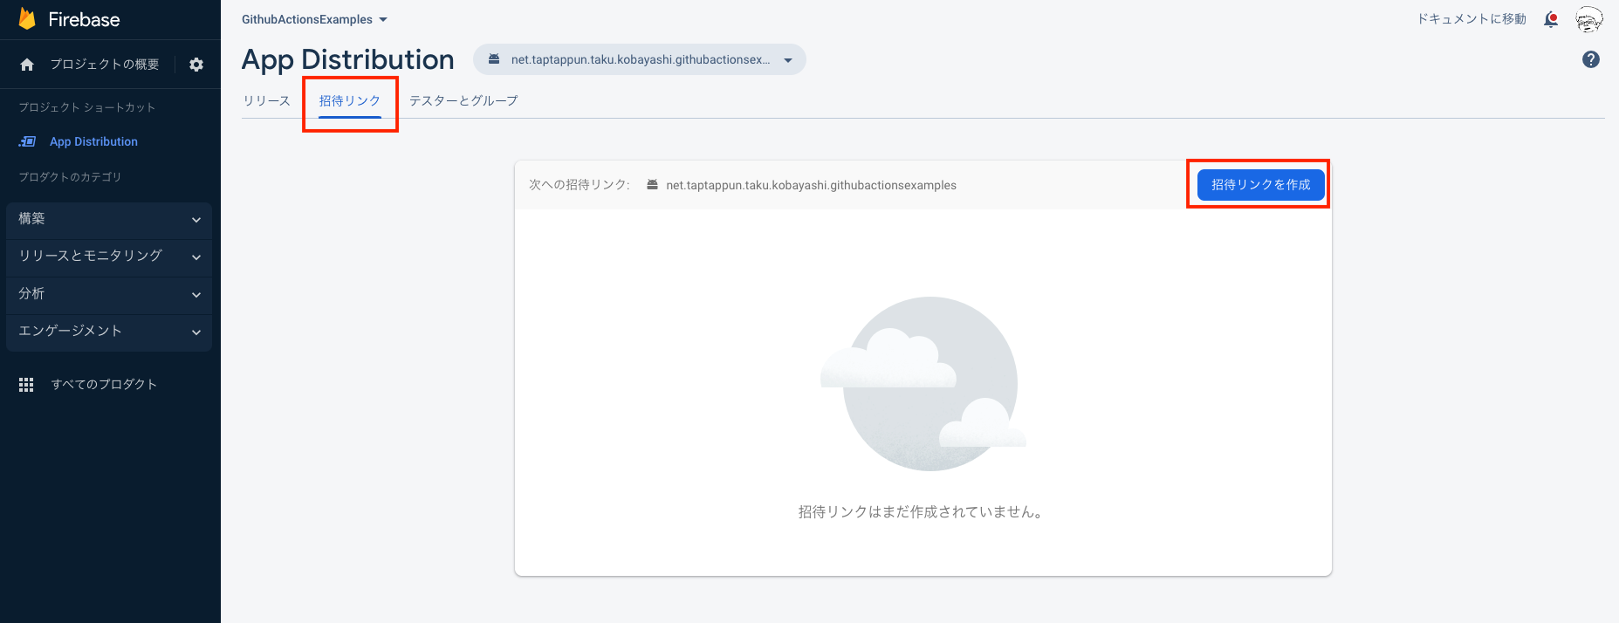The image size is (1619, 623).
Task: Expand the リリースとモニタリング category
Action: coord(109,257)
